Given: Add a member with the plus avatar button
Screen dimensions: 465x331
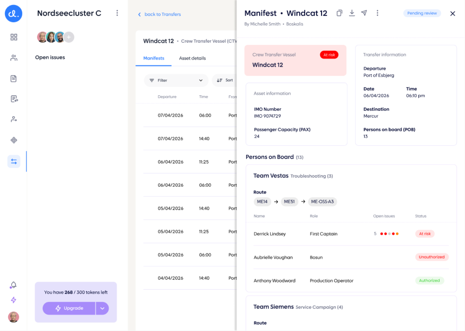Looking at the screenshot, I should [x=69, y=37].
